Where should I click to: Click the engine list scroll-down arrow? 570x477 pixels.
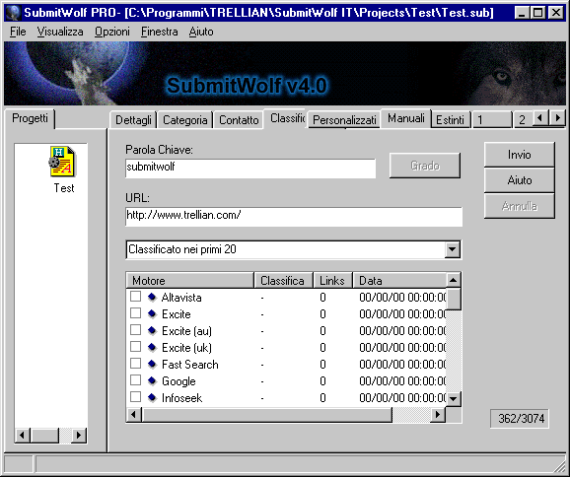pos(453,399)
